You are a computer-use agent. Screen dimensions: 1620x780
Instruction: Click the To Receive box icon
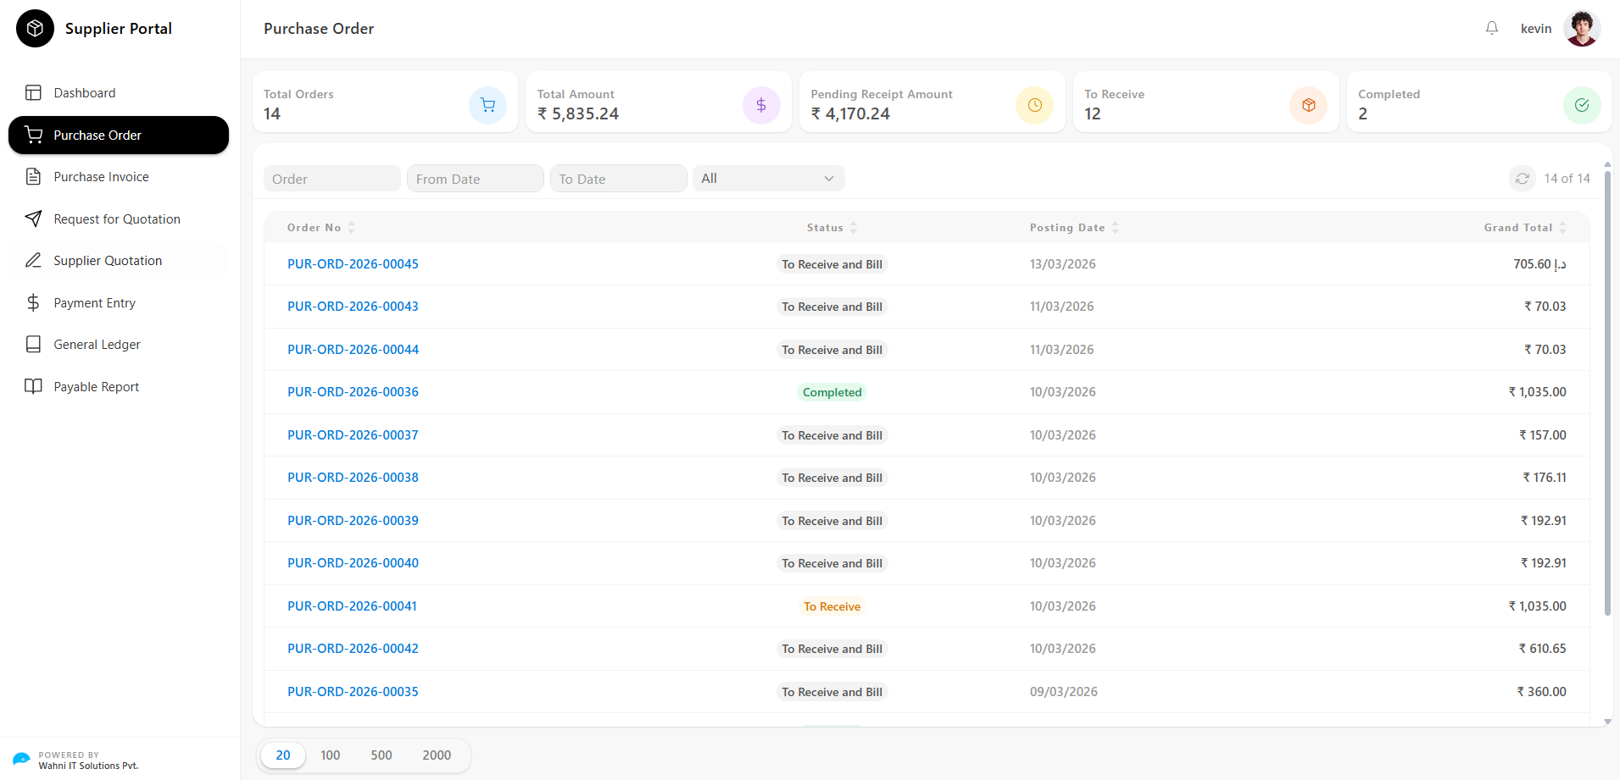(x=1309, y=105)
